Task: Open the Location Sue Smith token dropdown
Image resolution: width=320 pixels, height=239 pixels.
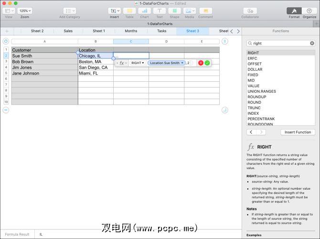Action: (x=182, y=63)
